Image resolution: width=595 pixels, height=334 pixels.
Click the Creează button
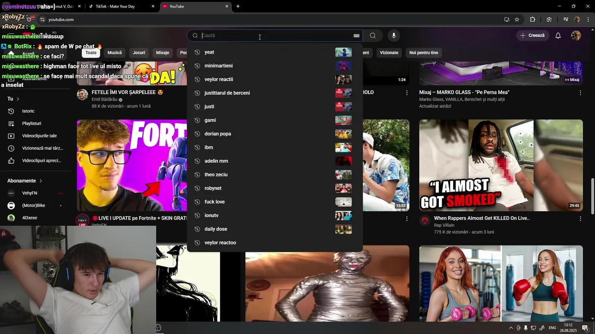[533, 36]
